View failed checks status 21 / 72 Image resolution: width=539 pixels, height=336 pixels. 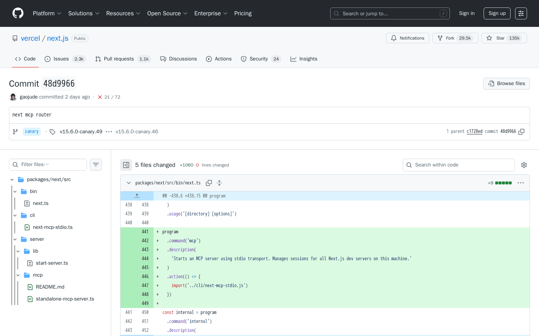(x=109, y=97)
